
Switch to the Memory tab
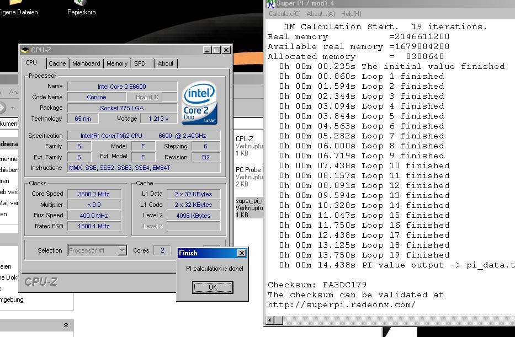click(x=117, y=63)
